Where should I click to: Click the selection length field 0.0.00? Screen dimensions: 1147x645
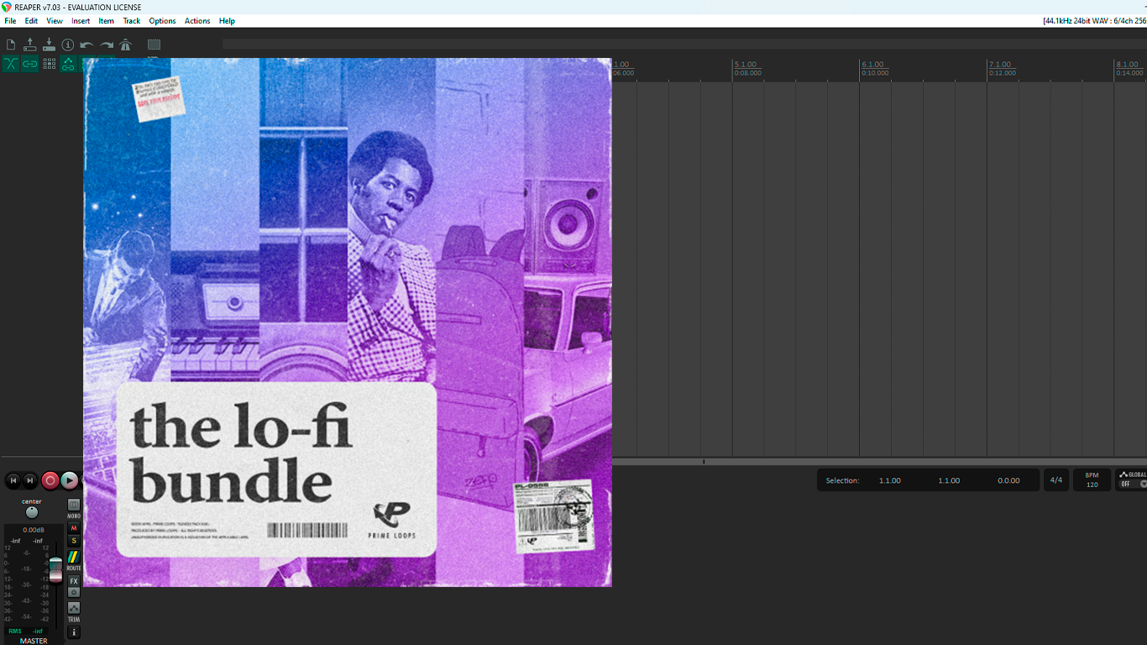(1008, 480)
